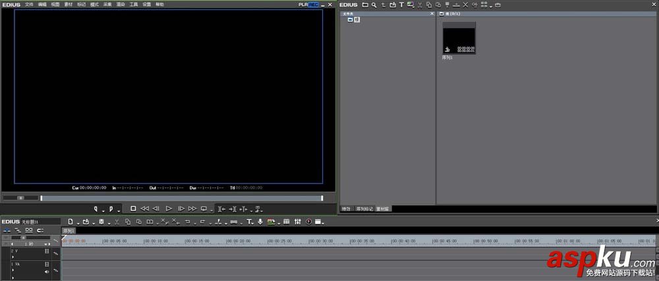
Task: Open the Set Out point dropdown arrow
Action: [119, 211]
